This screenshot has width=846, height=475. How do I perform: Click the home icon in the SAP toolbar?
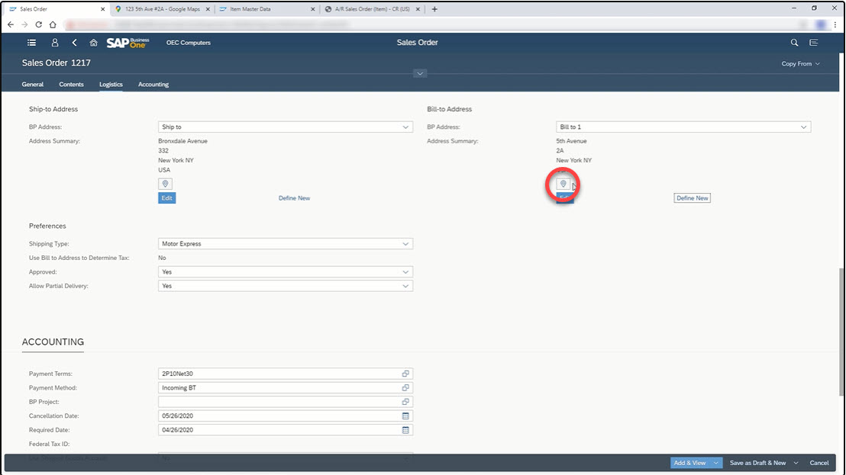pyautogui.click(x=93, y=43)
